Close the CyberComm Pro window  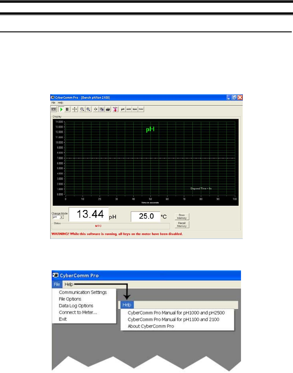pyautogui.click(x=240, y=98)
